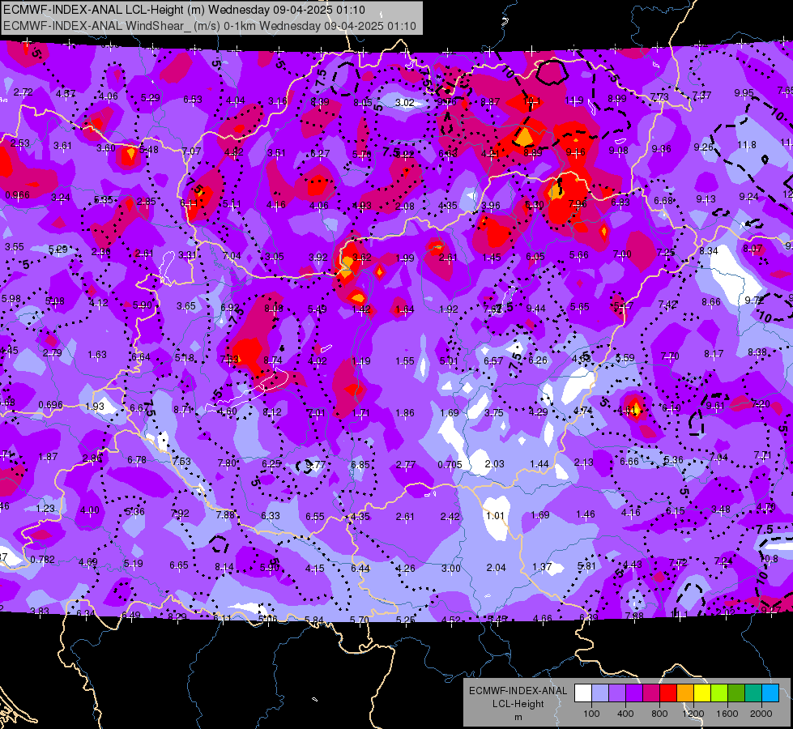Click the wind shear value 1.93

95,407
